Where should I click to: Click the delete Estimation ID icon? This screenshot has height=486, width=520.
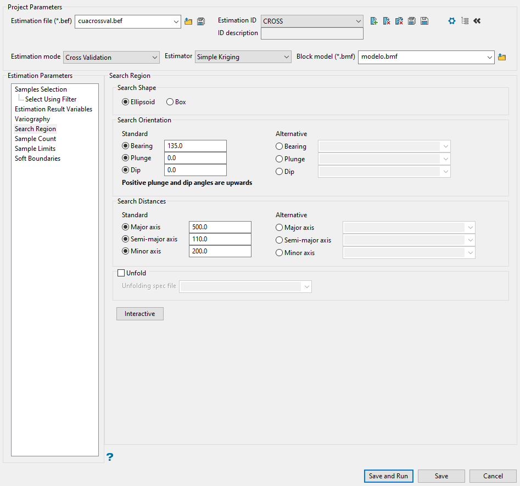(x=387, y=21)
